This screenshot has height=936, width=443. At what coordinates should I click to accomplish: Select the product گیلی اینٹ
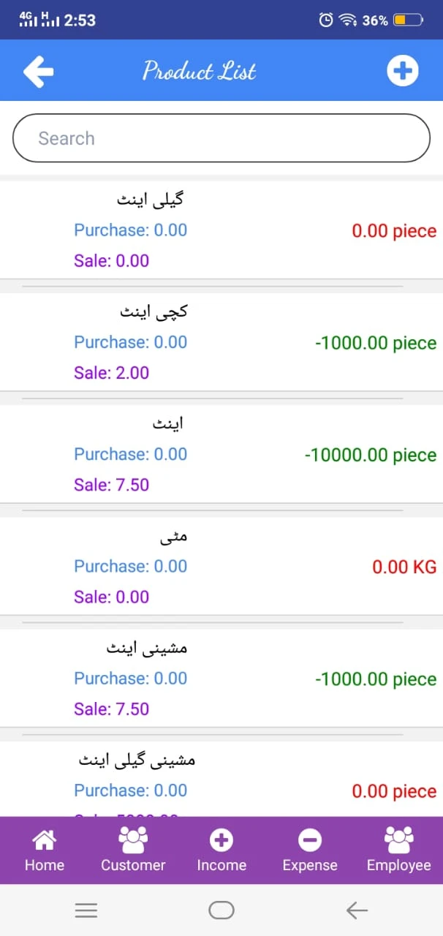click(151, 198)
